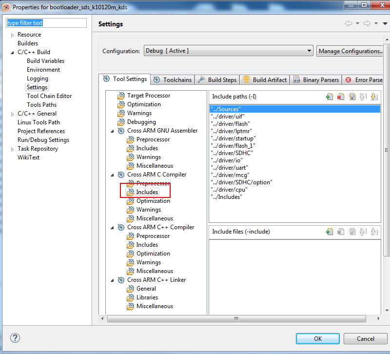
Task: Click delete icon in Include files section
Action: pos(340,232)
